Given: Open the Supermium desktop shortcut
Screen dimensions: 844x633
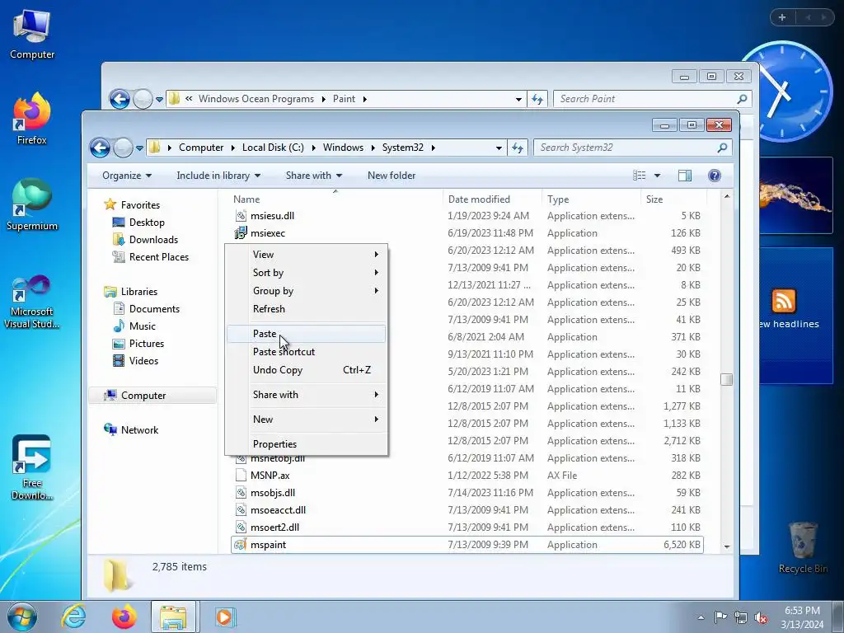Looking at the screenshot, I should click(x=32, y=204).
